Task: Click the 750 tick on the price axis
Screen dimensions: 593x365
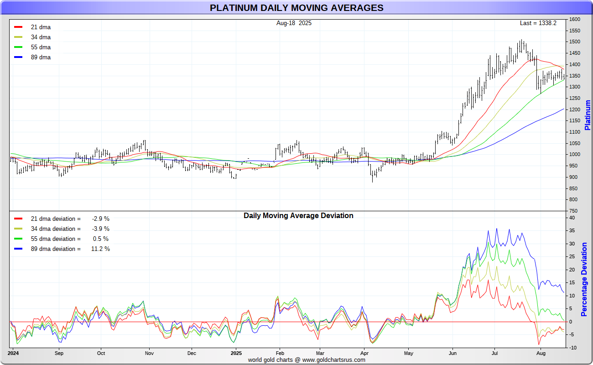Action: (x=573, y=211)
